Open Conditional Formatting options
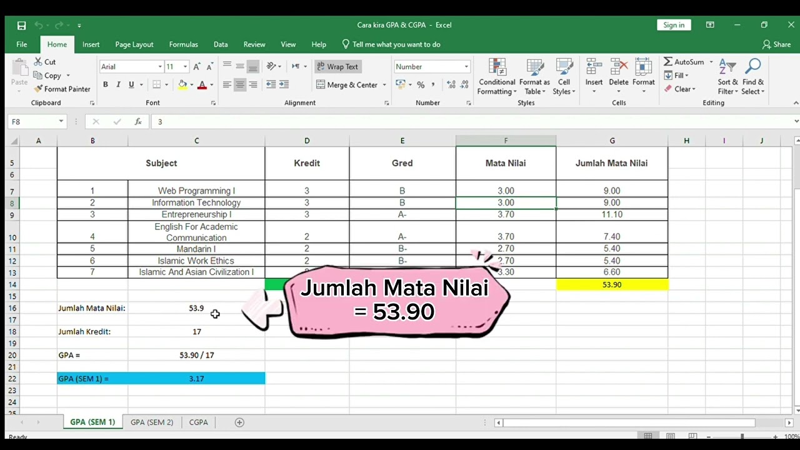Viewport: 800px width, 450px height. click(x=497, y=77)
